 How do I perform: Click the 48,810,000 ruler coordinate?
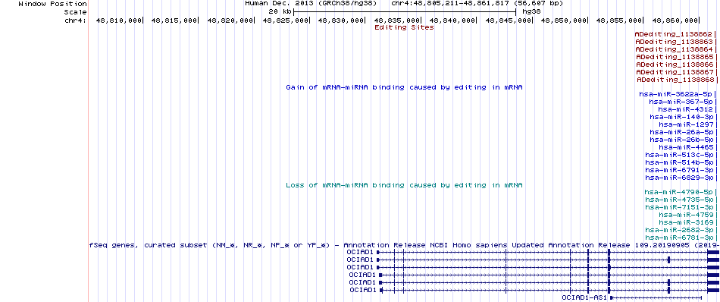pos(118,20)
